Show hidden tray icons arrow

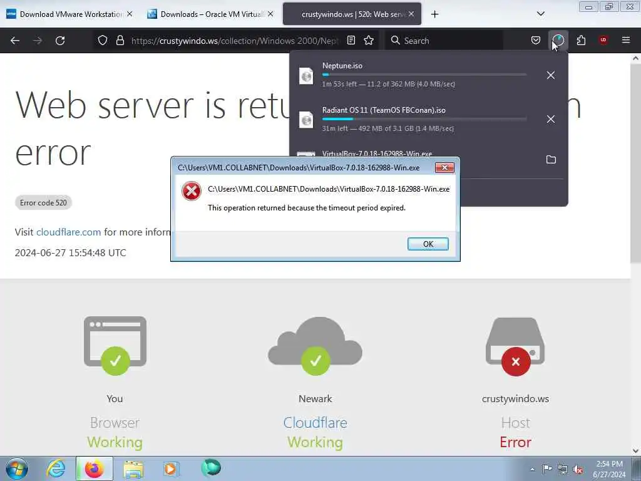532,469
